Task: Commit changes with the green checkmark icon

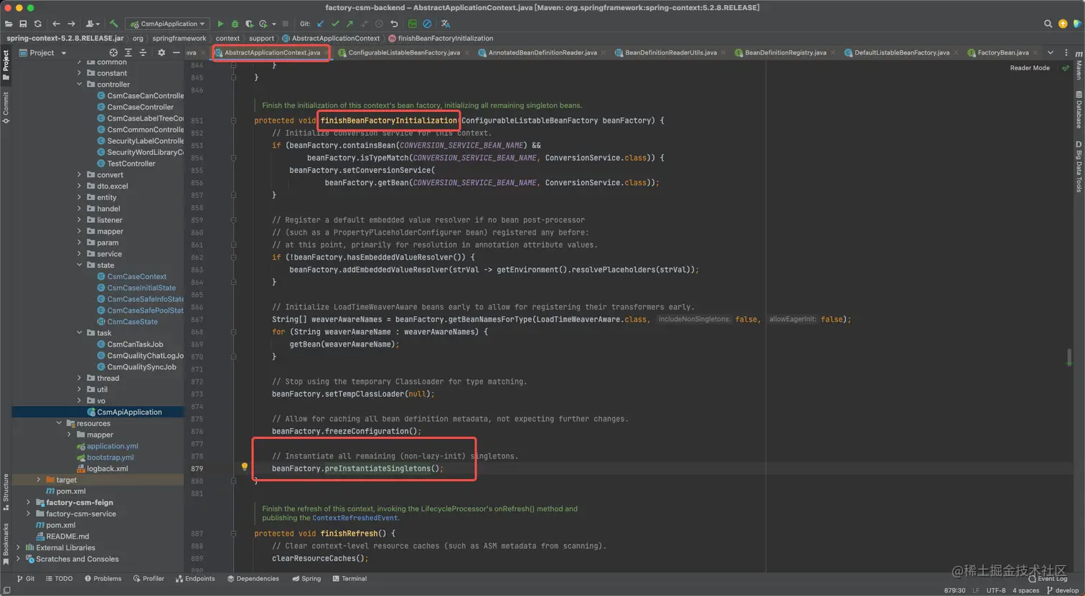Action: (x=335, y=24)
